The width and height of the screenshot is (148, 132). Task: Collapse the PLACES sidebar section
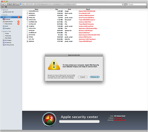2,15
